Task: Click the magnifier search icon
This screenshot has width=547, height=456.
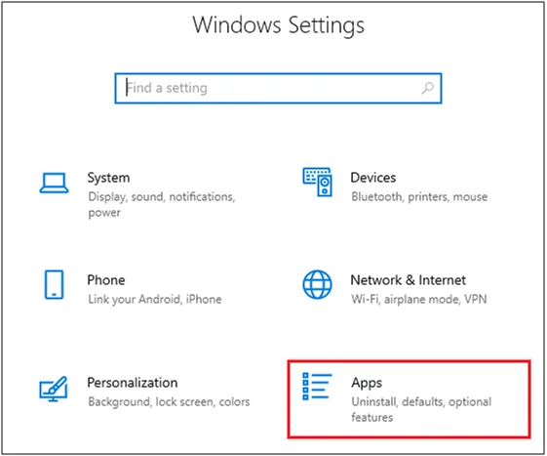Action: 427,88
